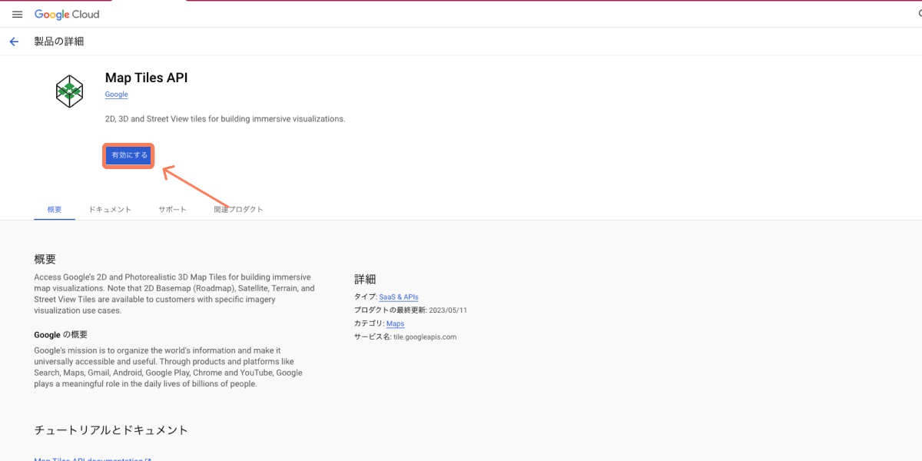The height and width of the screenshot is (461, 922).
Task: Open the Maps category link
Action: point(395,323)
